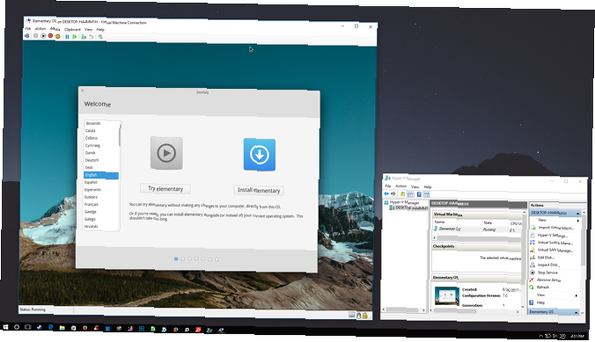The width and height of the screenshot is (595, 342).
Task: Click the Ctrl+Alt+Delete toolbar icon in VM Connection
Action: pos(27,36)
